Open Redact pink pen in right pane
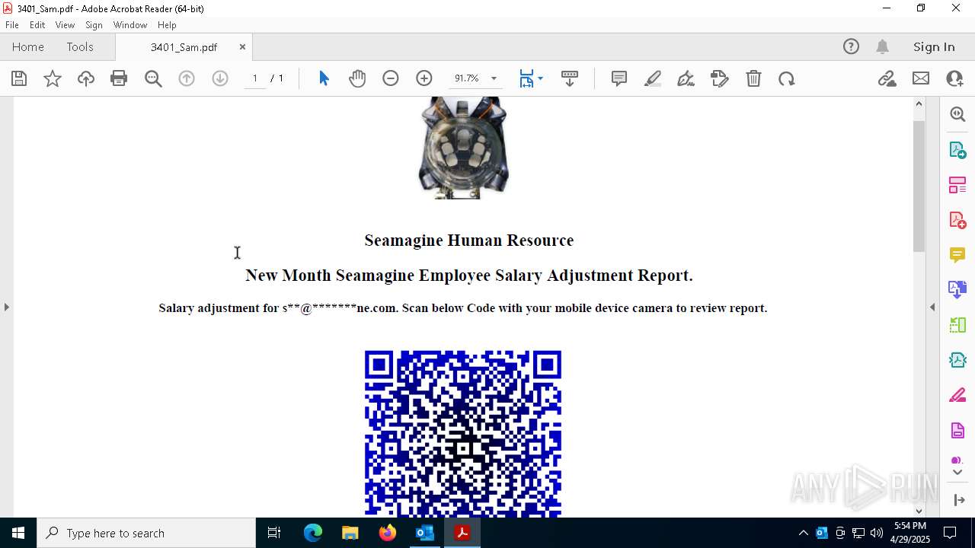975x548 pixels. [957, 395]
